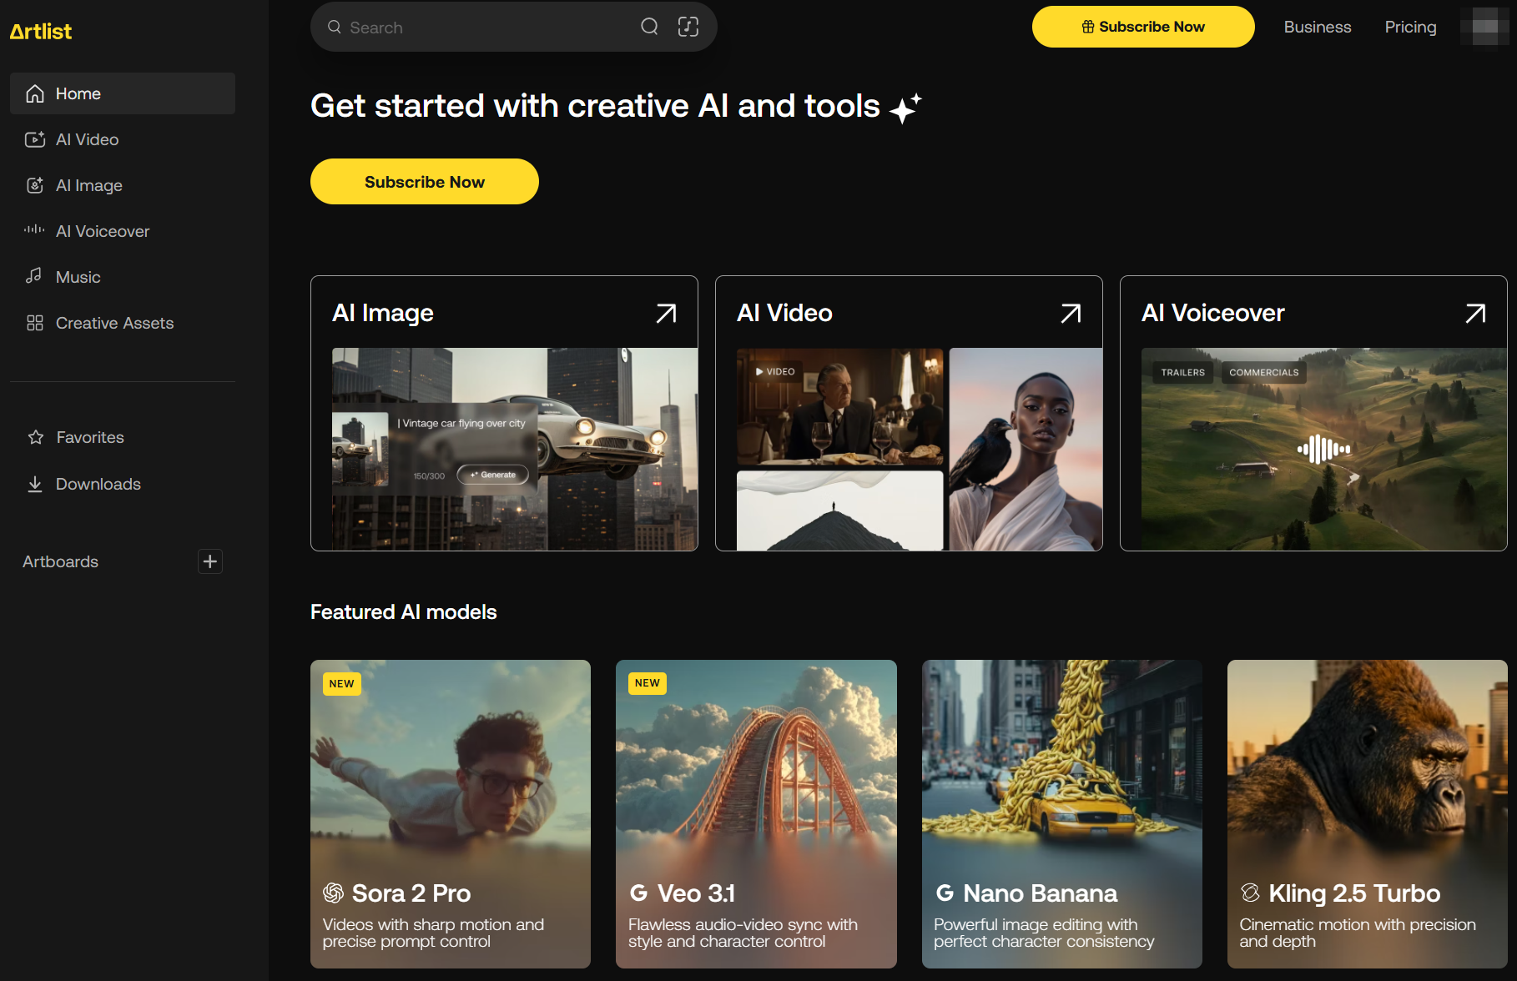Click the Artlist logo
Viewport: 1517px width, 981px height.
40,31
